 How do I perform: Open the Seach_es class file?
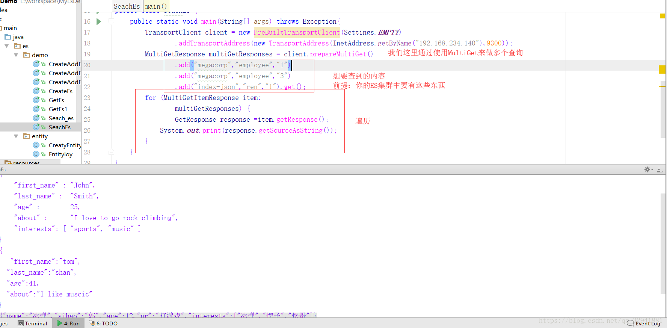click(x=61, y=118)
